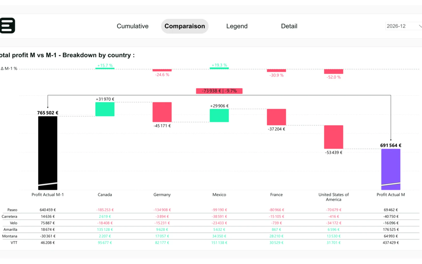
Task: Click the Montana Germany 17 057 € cell
Action: (x=162, y=236)
